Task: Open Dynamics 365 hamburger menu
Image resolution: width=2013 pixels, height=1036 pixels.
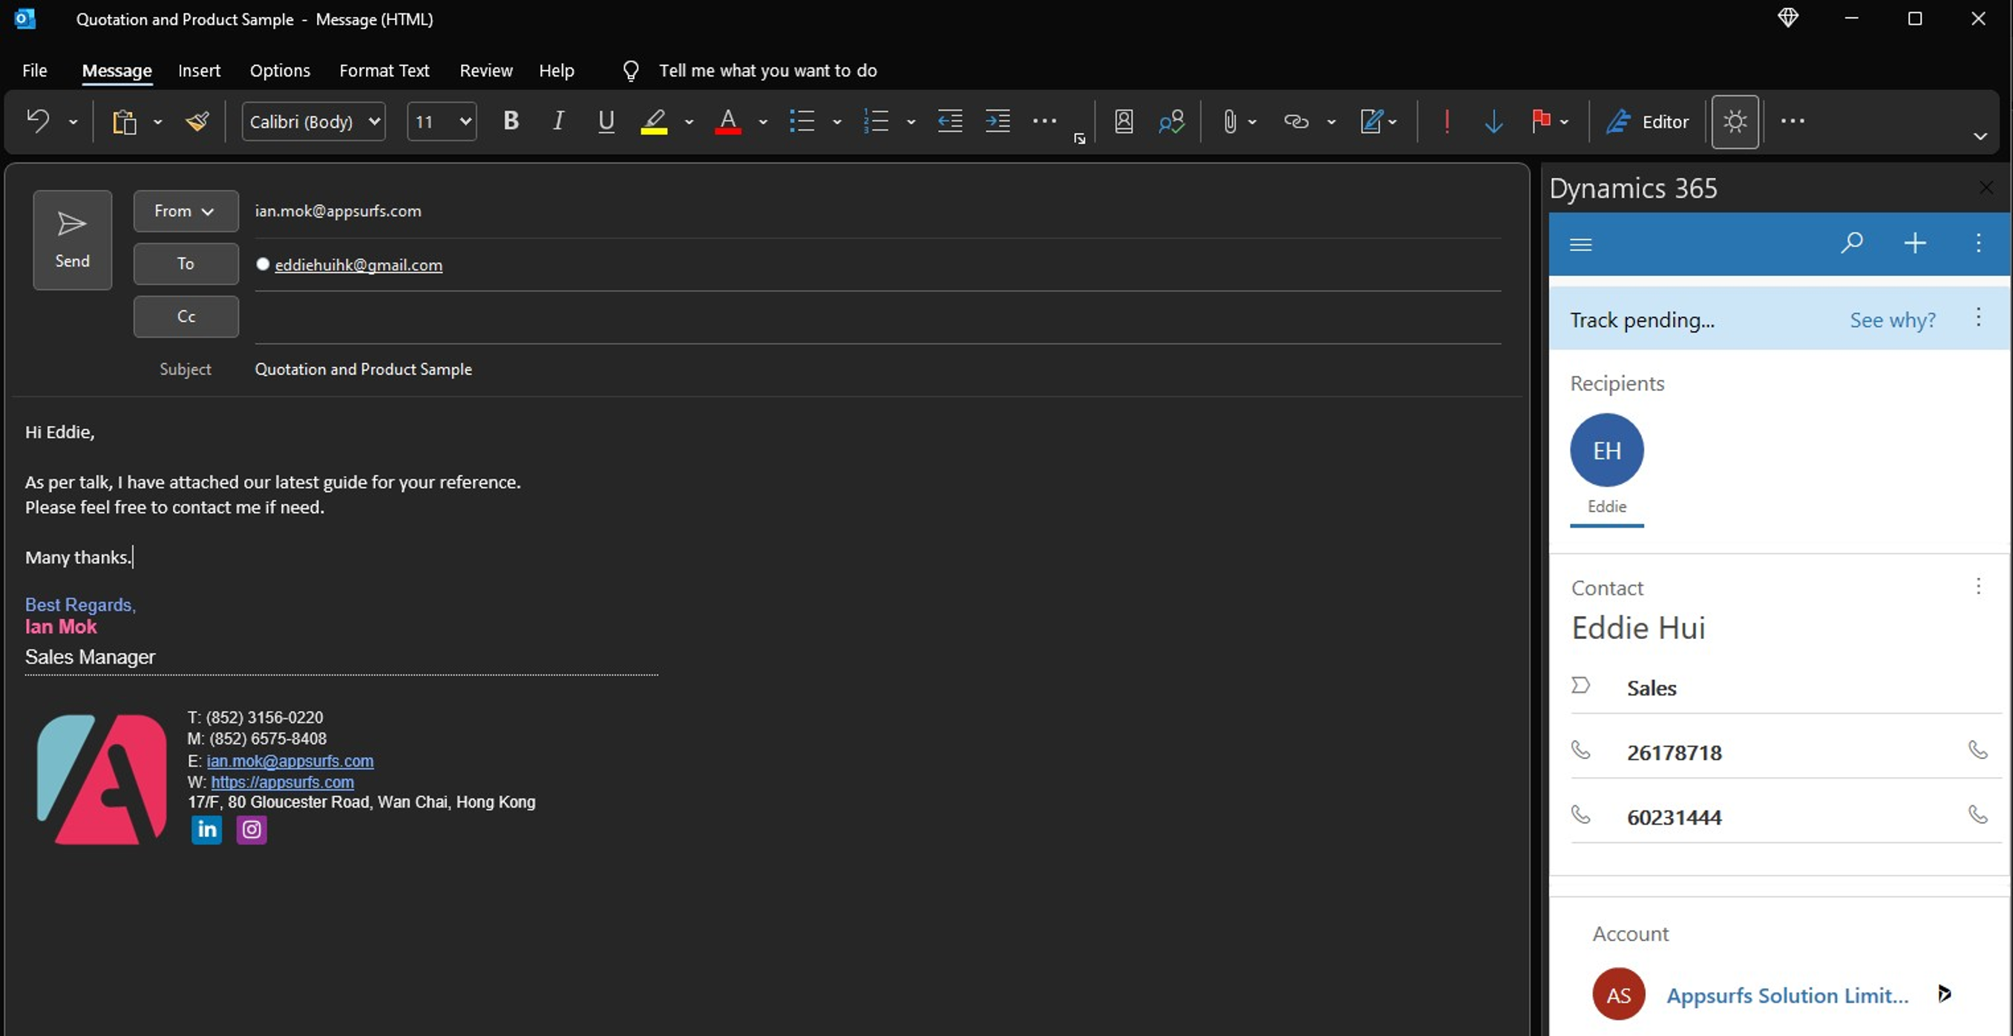Action: (1580, 243)
